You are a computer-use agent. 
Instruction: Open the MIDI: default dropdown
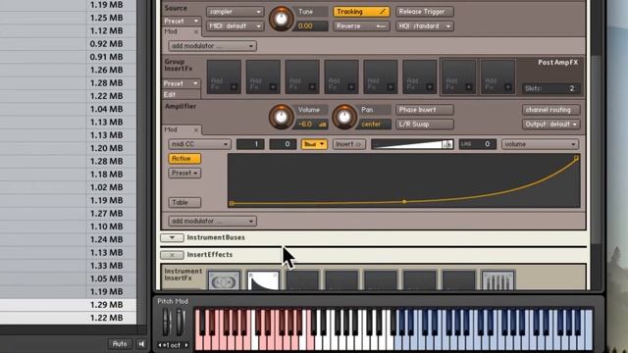[235, 26]
